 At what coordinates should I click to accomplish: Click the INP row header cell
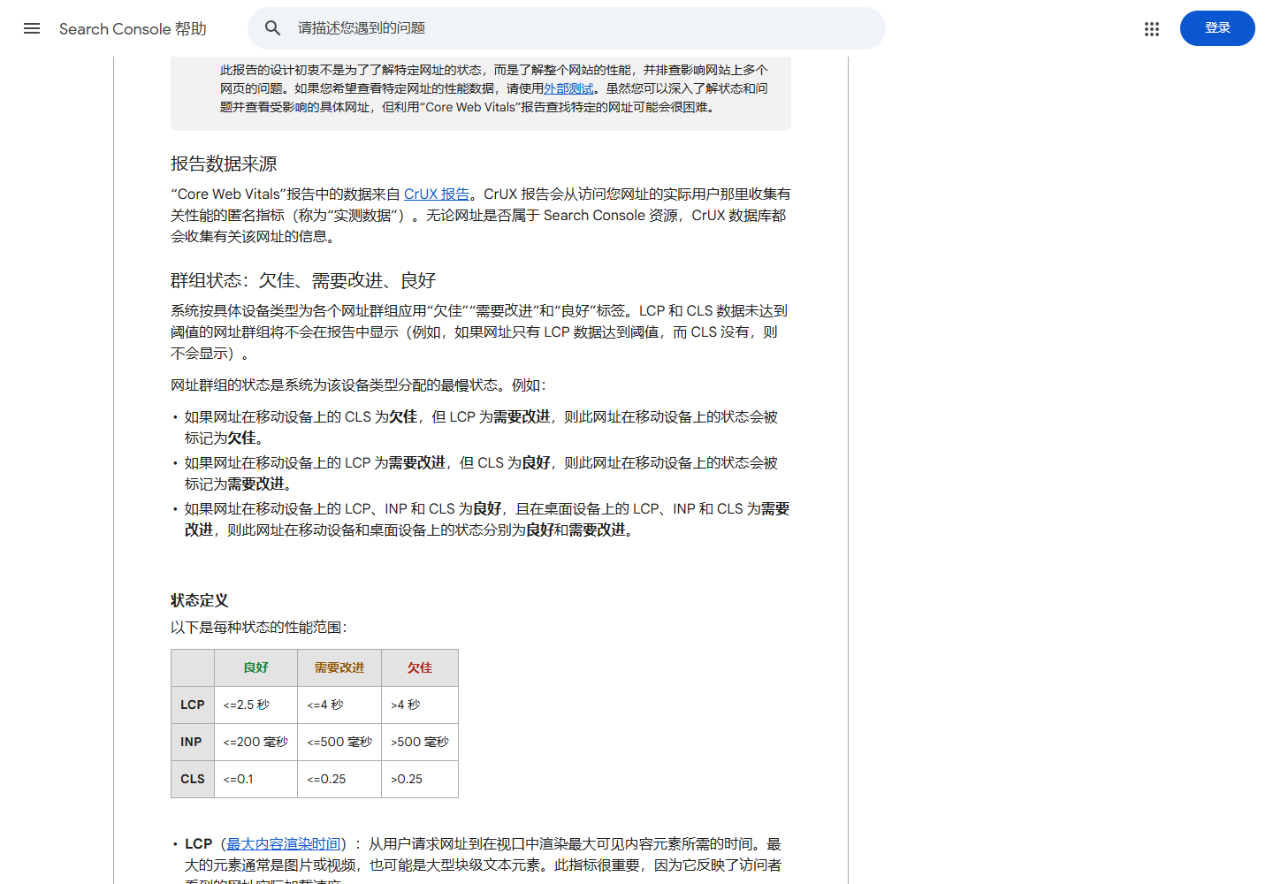pos(193,743)
